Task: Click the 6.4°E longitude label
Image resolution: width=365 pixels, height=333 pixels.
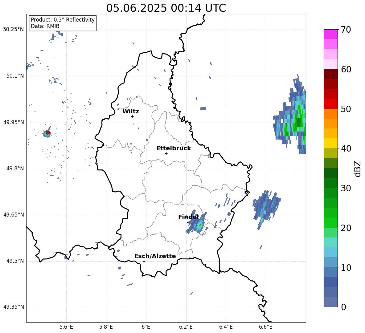Action: [x=226, y=327]
